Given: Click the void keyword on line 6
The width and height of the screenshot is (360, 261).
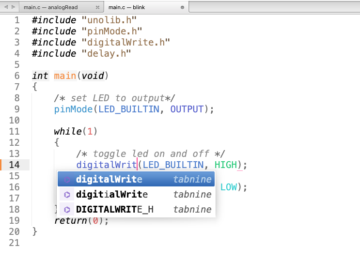Looking at the screenshot, I should (93, 76).
